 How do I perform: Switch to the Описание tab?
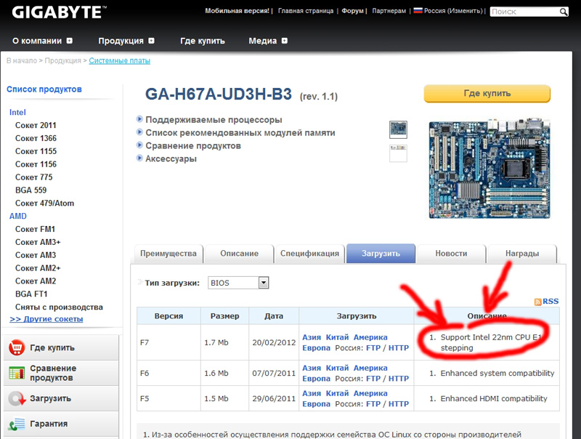(x=240, y=254)
